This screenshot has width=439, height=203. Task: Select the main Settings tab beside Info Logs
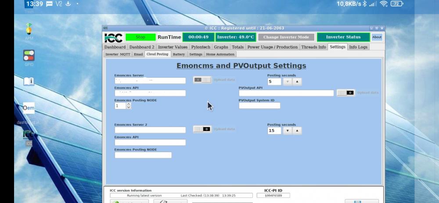coord(337,47)
